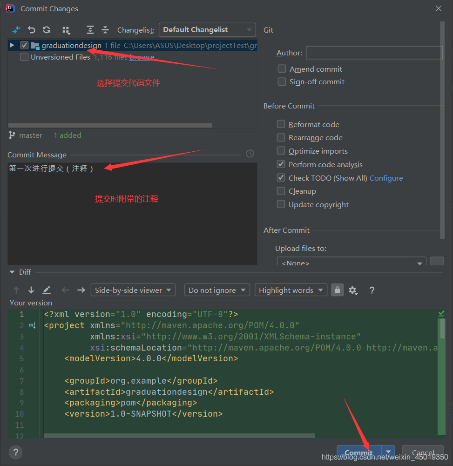Click diff line 5 modelVersion text

pyautogui.click(x=151, y=358)
